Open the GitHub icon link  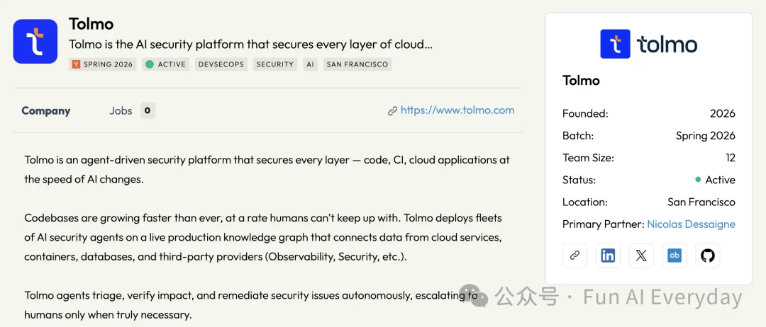707,256
